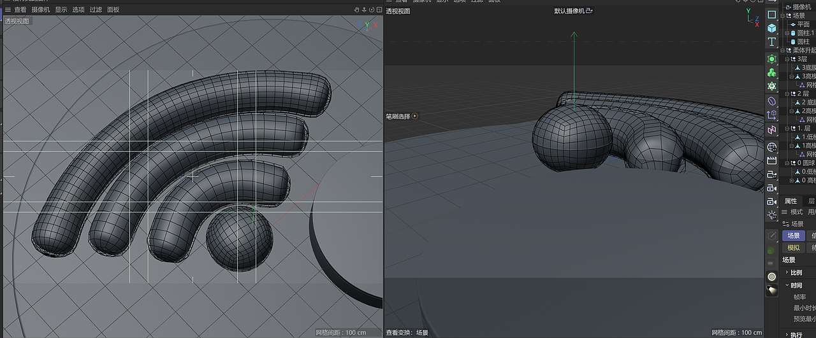This screenshot has width=816, height=338.
Task: Open the 过滤 menu in left viewport
Action: pos(96,10)
